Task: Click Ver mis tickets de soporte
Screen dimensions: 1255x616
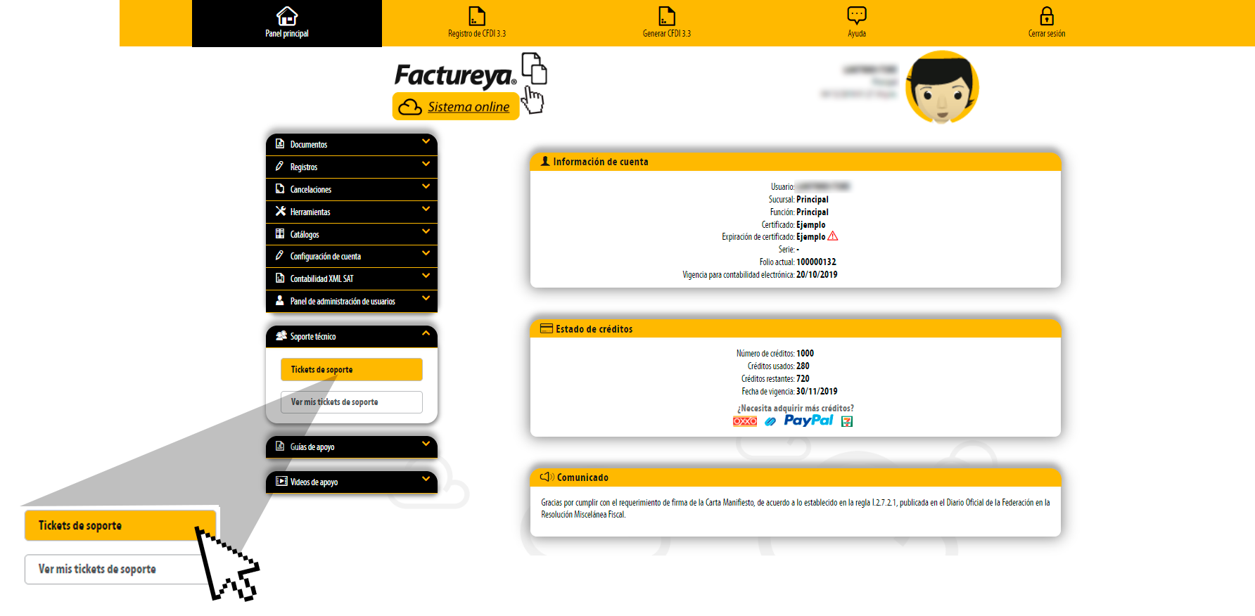Action: (x=352, y=402)
